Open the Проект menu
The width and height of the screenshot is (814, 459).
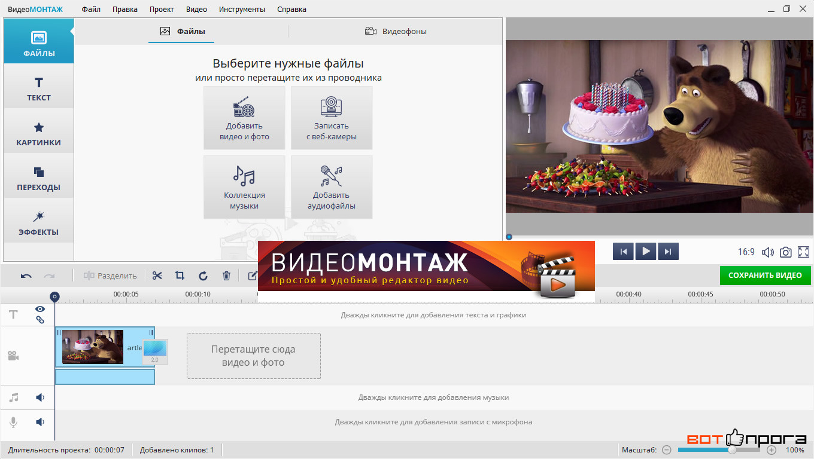click(x=162, y=9)
